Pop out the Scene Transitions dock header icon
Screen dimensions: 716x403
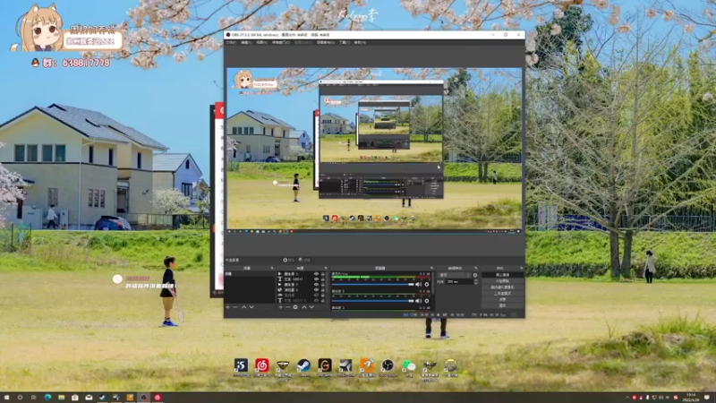tap(476, 268)
